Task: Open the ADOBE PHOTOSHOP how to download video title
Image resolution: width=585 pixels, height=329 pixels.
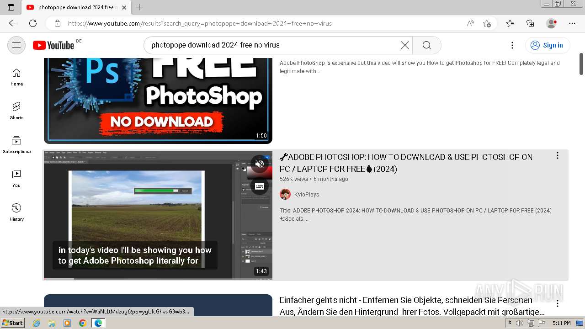Action: 406,163
